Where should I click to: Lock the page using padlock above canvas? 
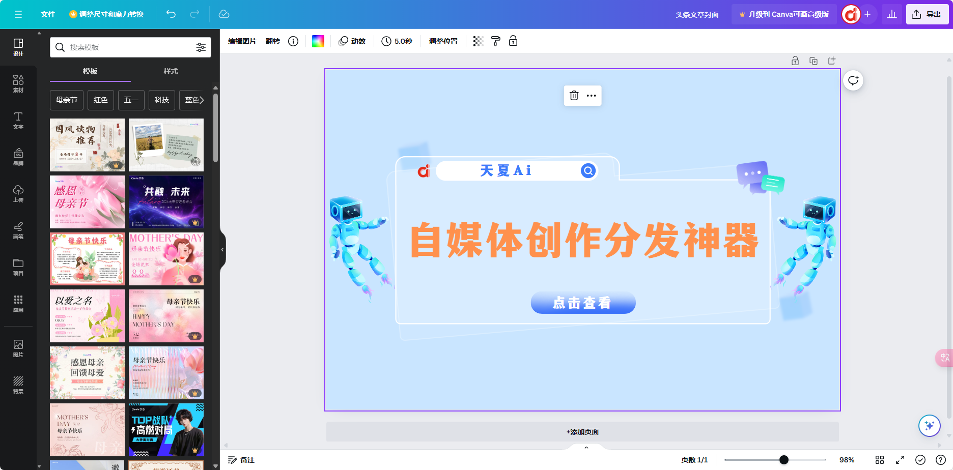[795, 61]
